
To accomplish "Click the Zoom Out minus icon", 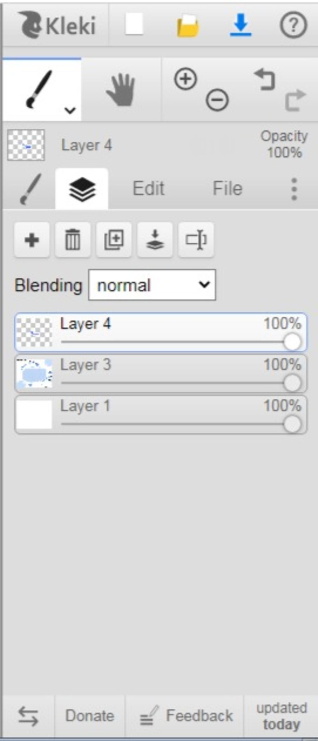I will [x=217, y=100].
